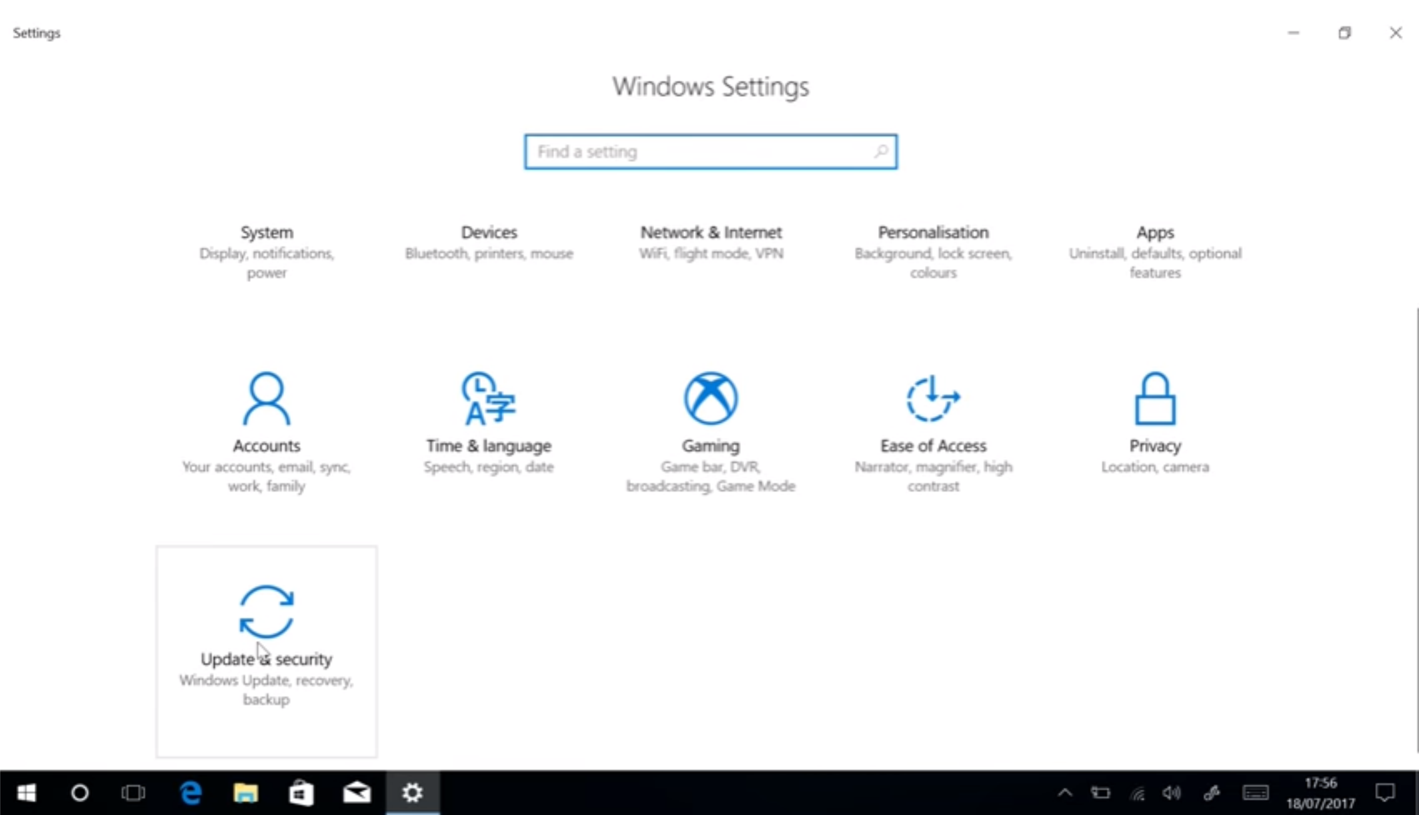Open File Explorer from the taskbar
The height and width of the screenshot is (815, 1419).
pos(246,793)
